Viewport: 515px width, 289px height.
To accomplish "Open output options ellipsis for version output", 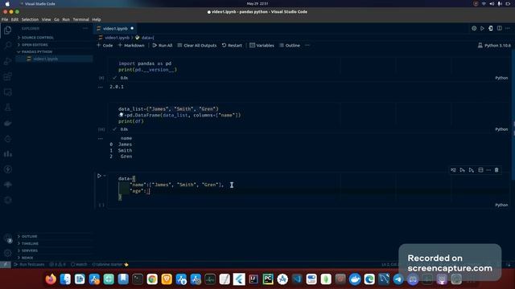I will (101, 88).
